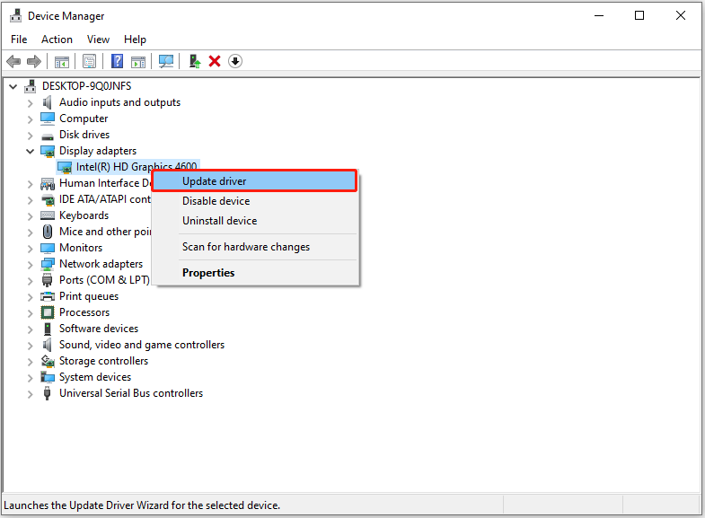Click the Processors category chip icon
This screenshot has height=518, width=705.
pos(48,312)
